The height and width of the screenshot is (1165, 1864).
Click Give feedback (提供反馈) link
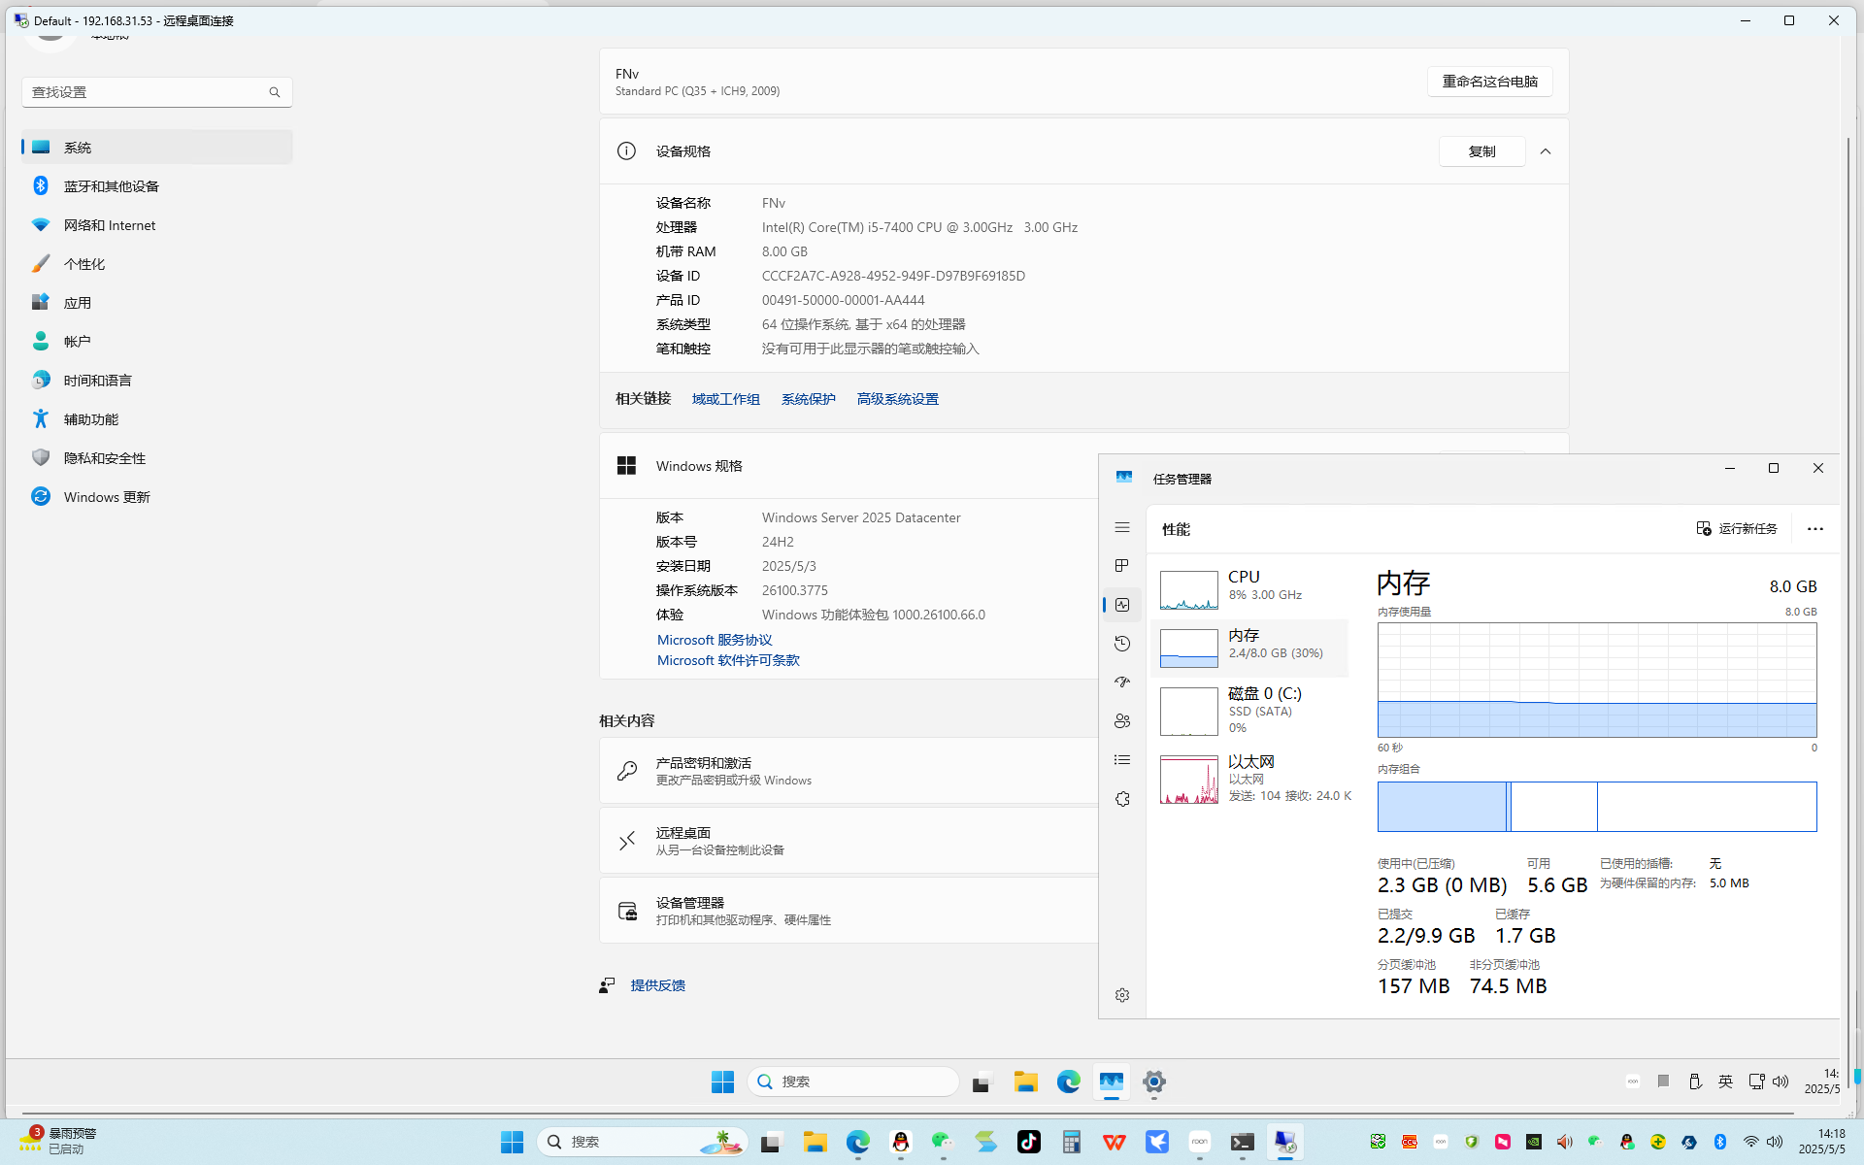tap(658, 985)
